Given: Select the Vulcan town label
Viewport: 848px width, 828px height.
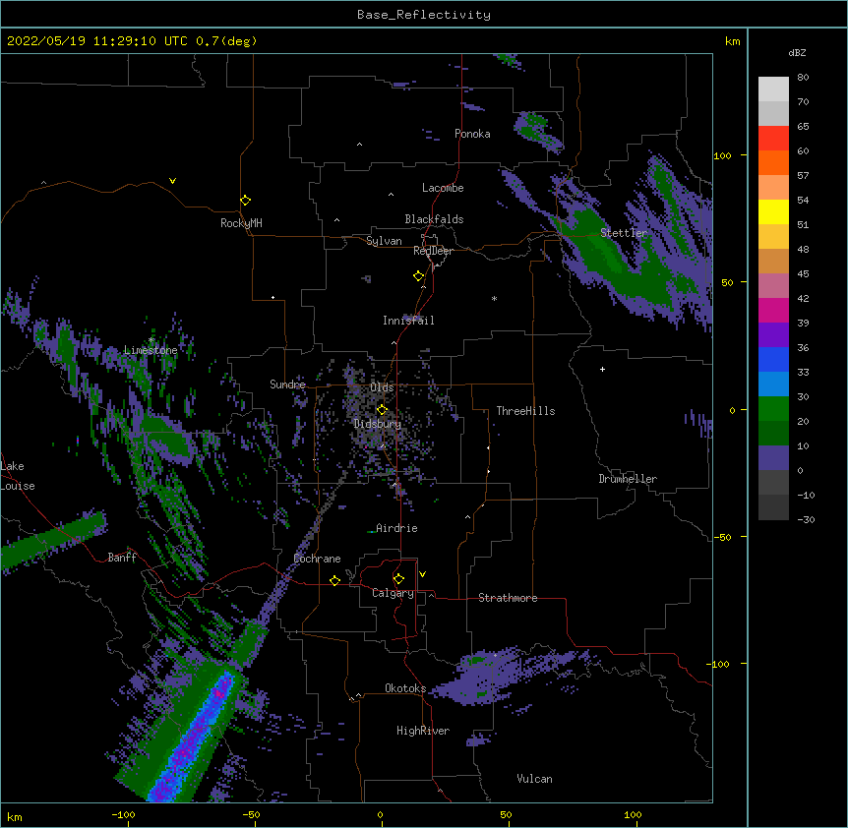Looking at the screenshot, I should [534, 779].
